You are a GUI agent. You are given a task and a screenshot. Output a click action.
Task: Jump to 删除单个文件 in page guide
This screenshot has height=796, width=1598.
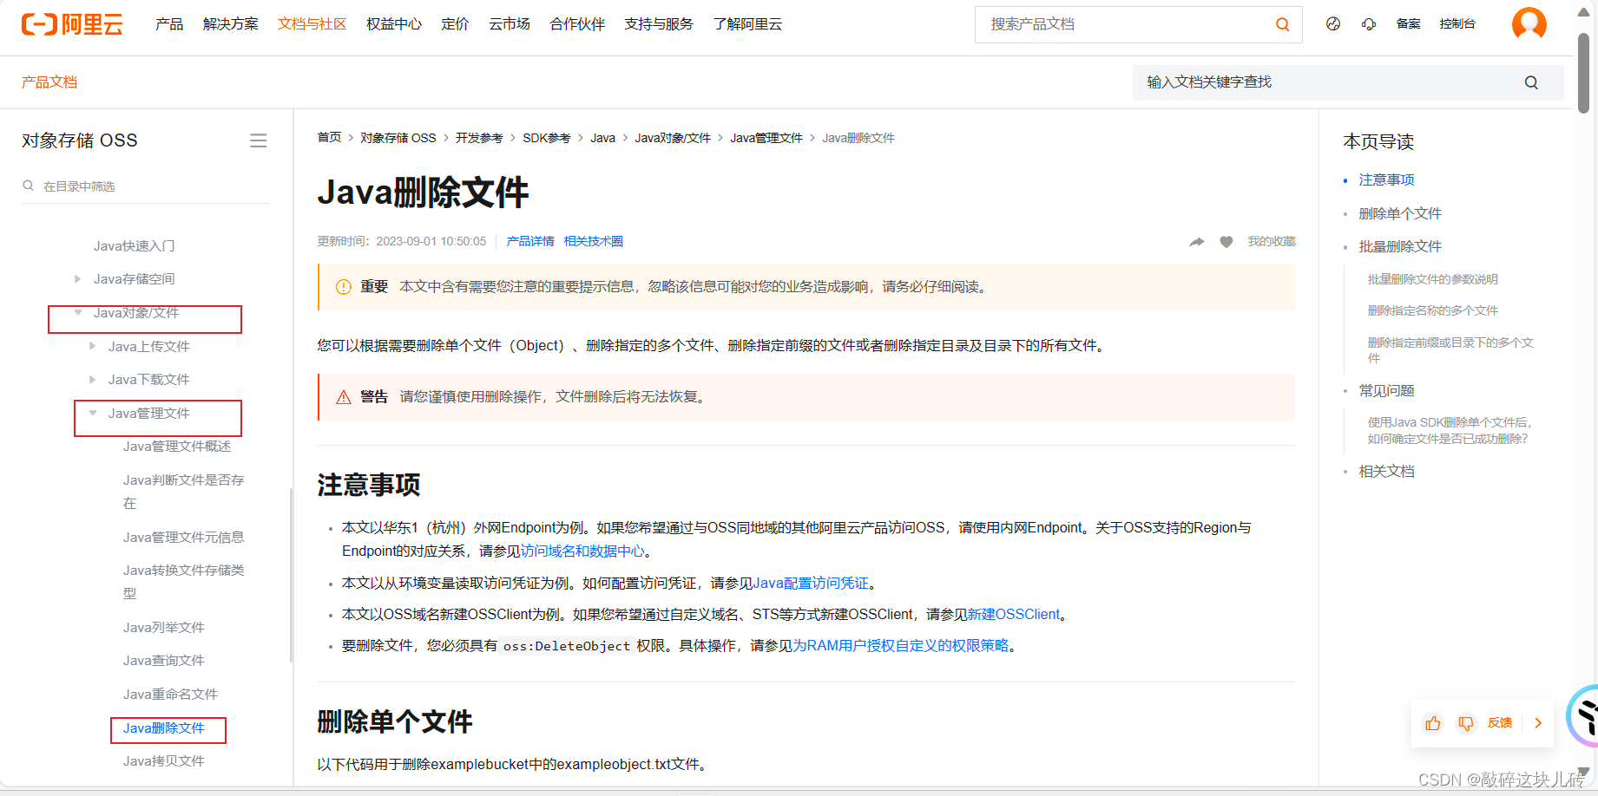[x=1400, y=213]
